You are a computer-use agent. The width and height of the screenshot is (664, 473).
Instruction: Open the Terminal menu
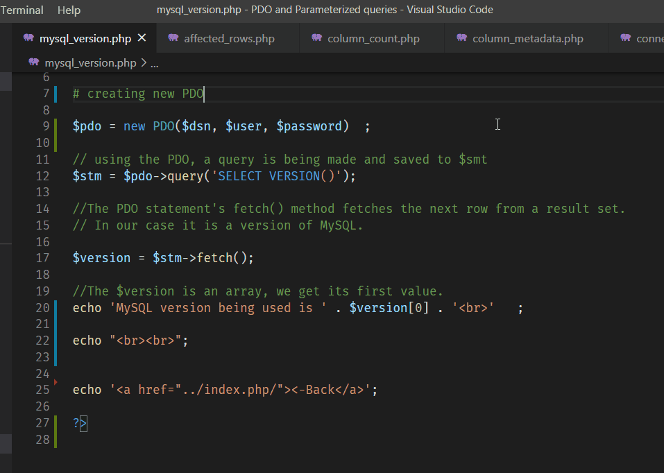coord(22,10)
